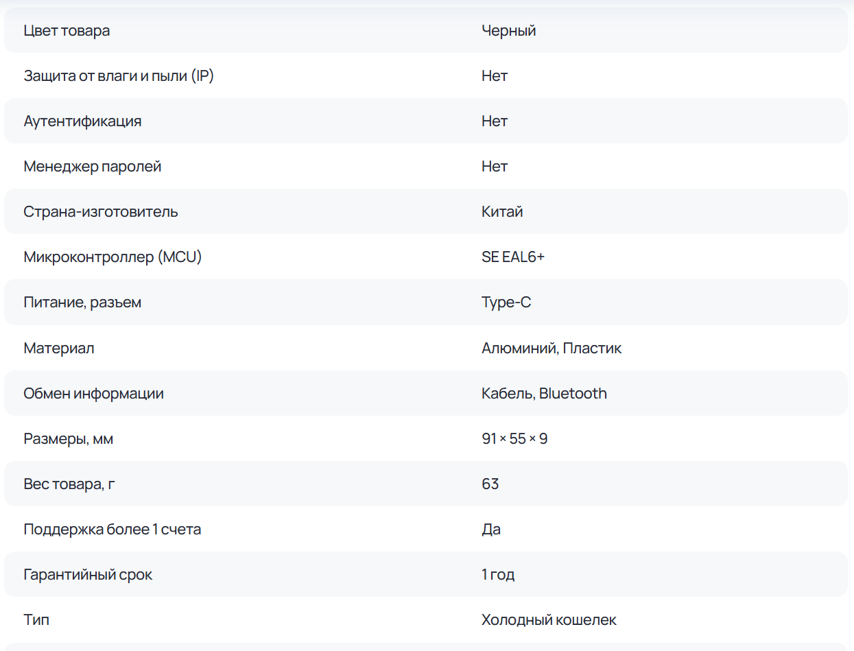Click the 'Питание, разъем' label

click(82, 303)
